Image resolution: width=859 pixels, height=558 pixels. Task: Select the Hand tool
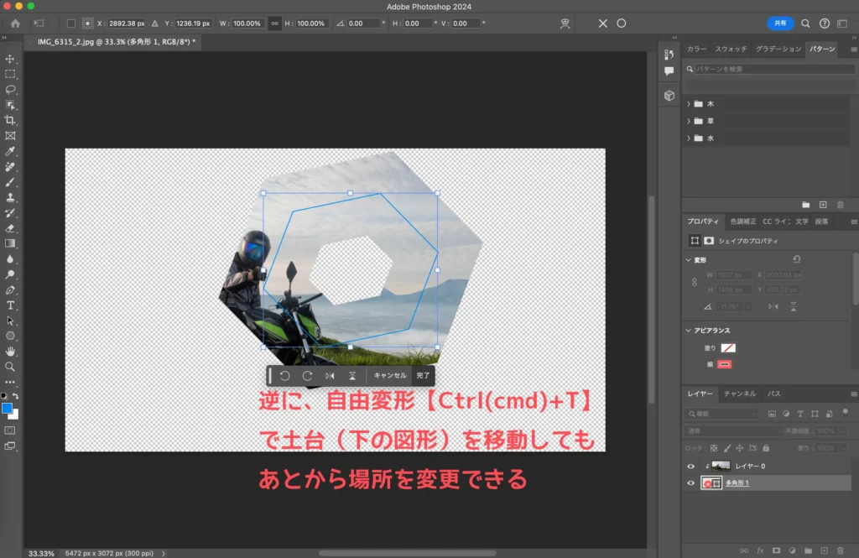10,351
